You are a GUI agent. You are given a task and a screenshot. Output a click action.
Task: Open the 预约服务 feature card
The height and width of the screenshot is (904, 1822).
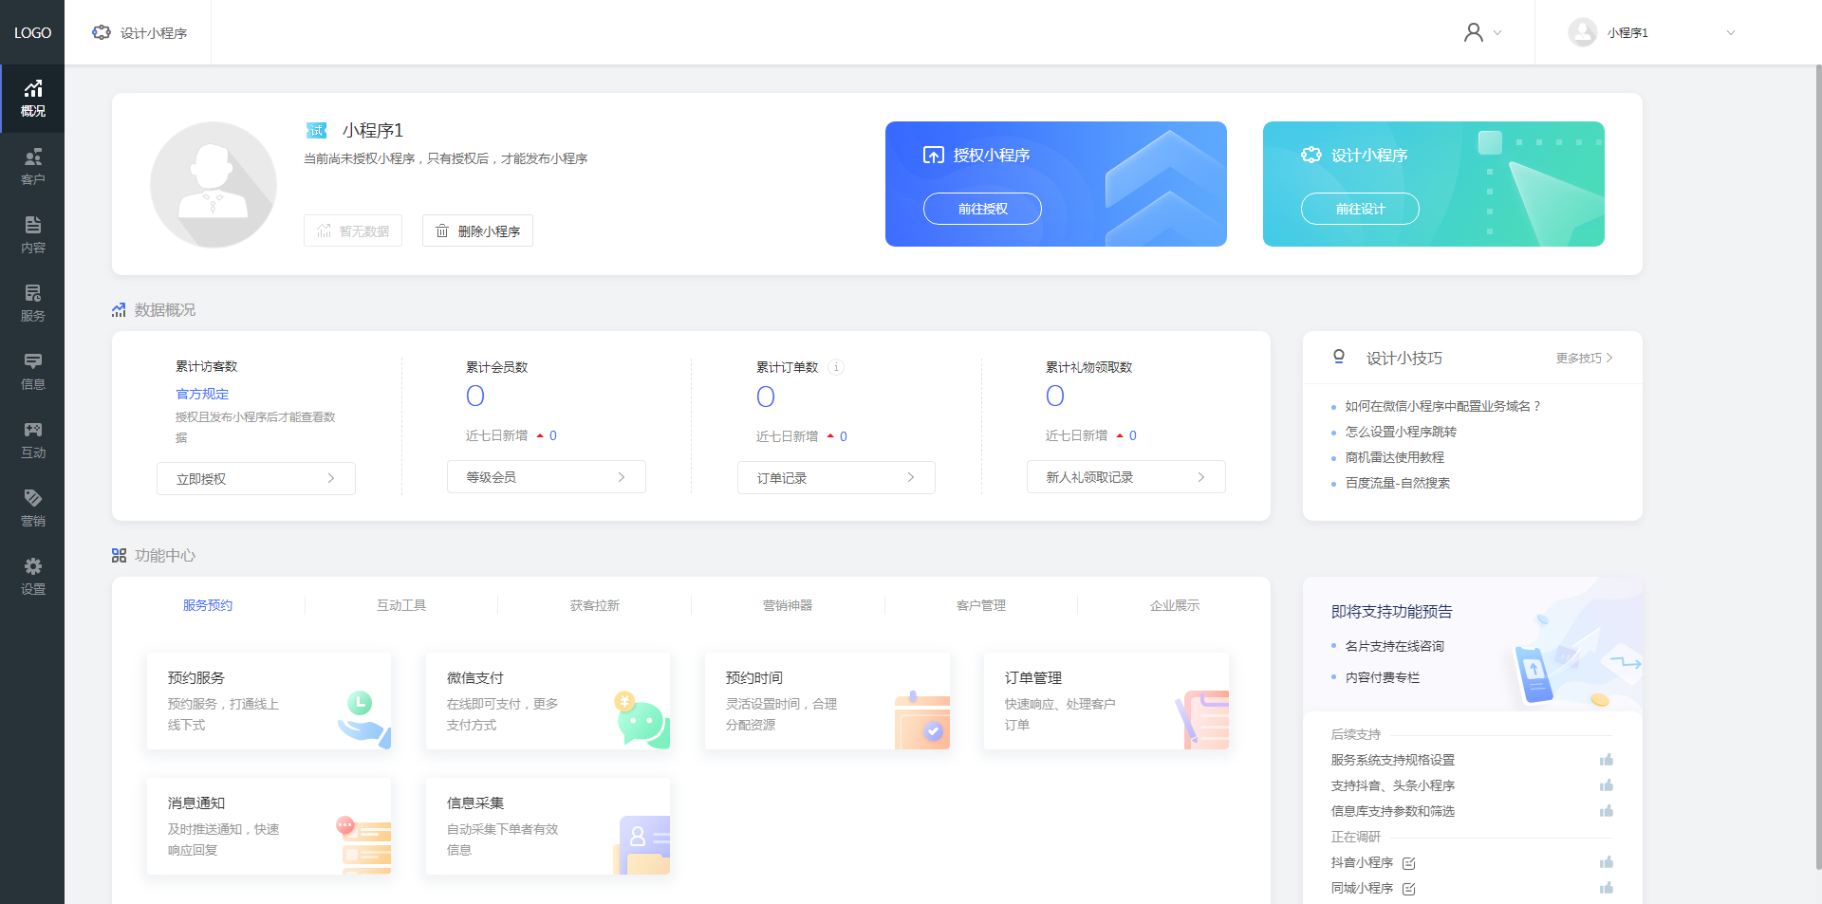[269, 701]
